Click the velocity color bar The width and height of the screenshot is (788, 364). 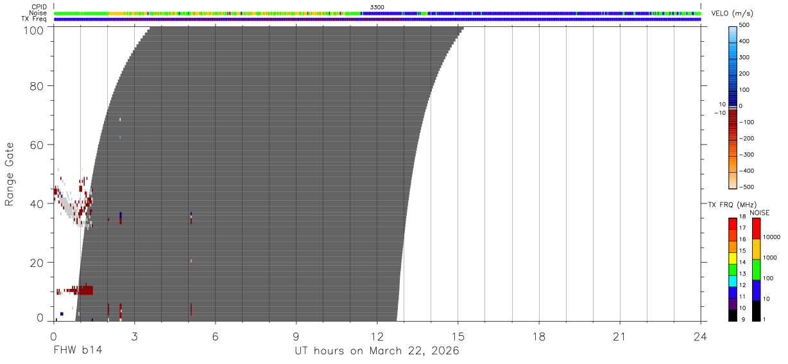[733, 107]
